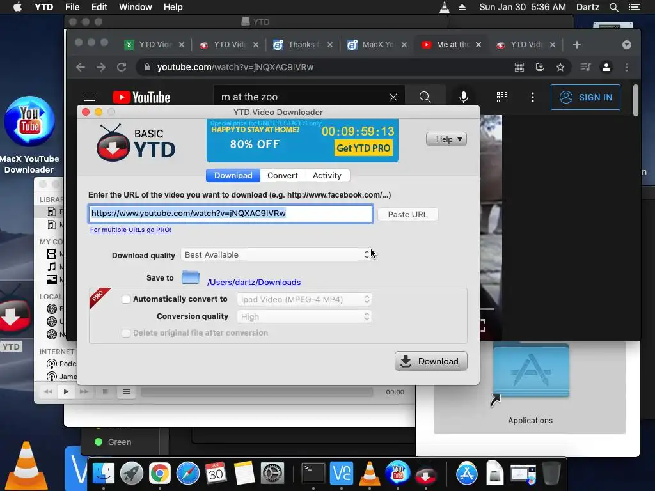Viewport: 655px width, 491px height.
Task: Reload the YouTube page
Action: point(122,67)
